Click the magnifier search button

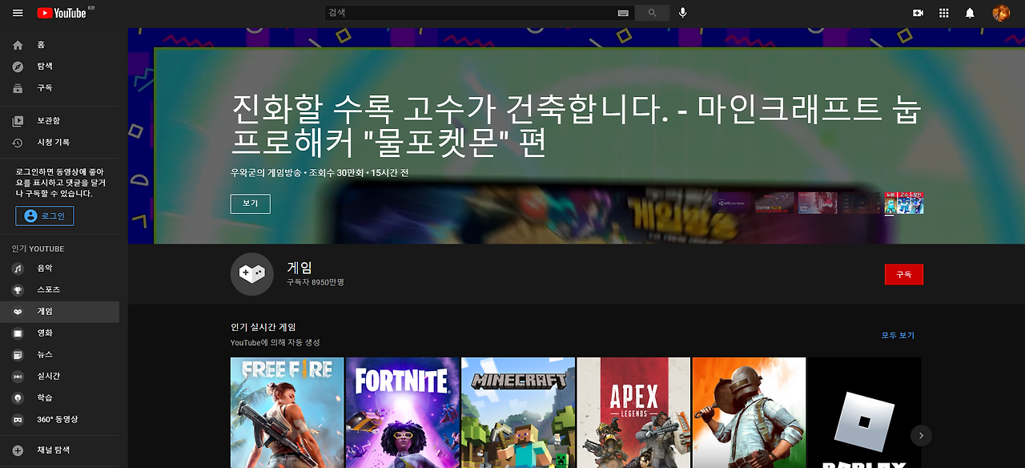[652, 13]
